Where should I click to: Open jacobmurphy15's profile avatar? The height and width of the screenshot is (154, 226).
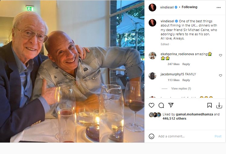[x=152, y=76]
